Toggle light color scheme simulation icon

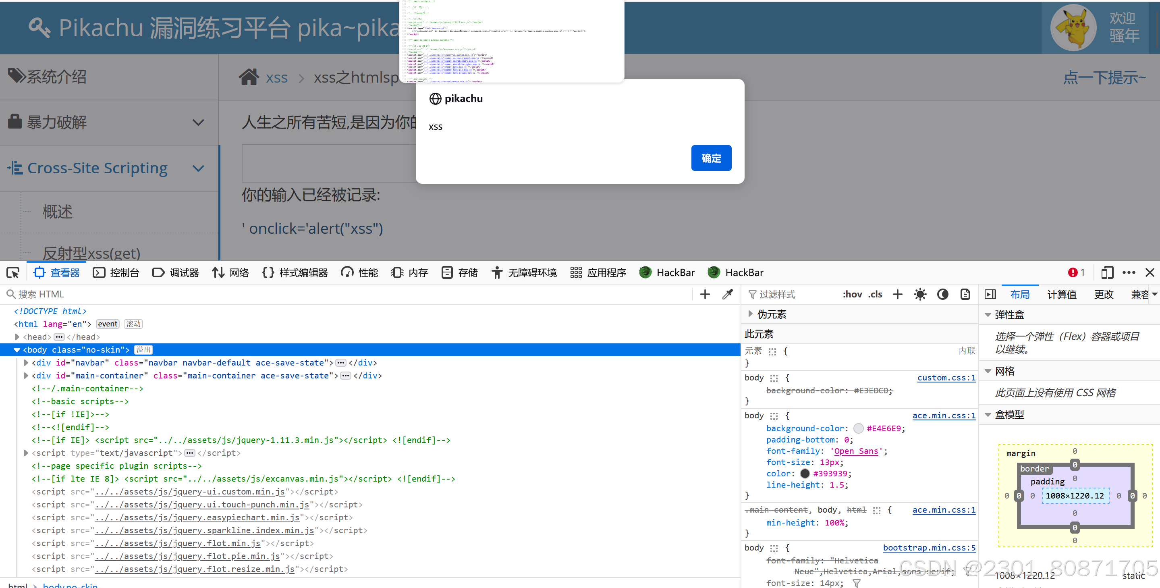click(920, 294)
